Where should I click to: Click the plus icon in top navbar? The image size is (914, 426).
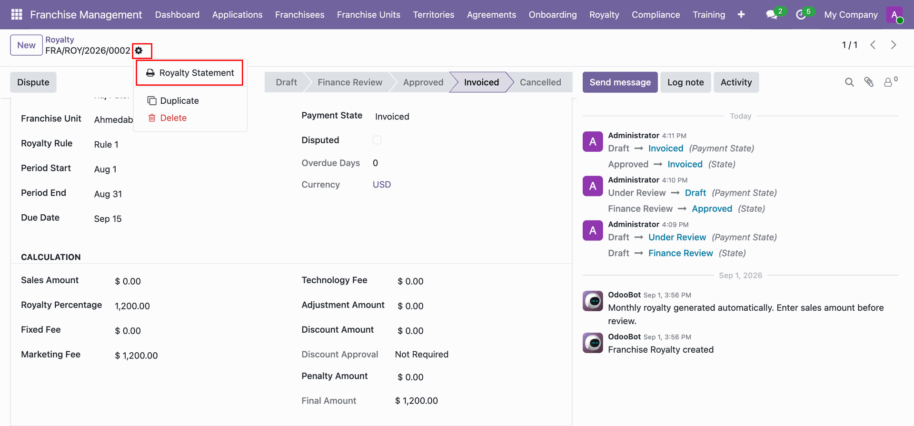741,15
